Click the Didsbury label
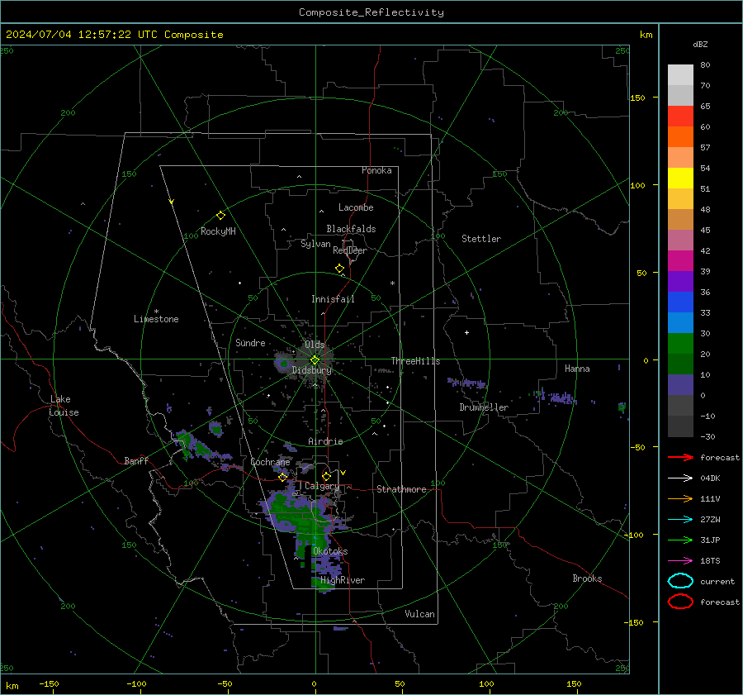743x695 pixels. 311,370
